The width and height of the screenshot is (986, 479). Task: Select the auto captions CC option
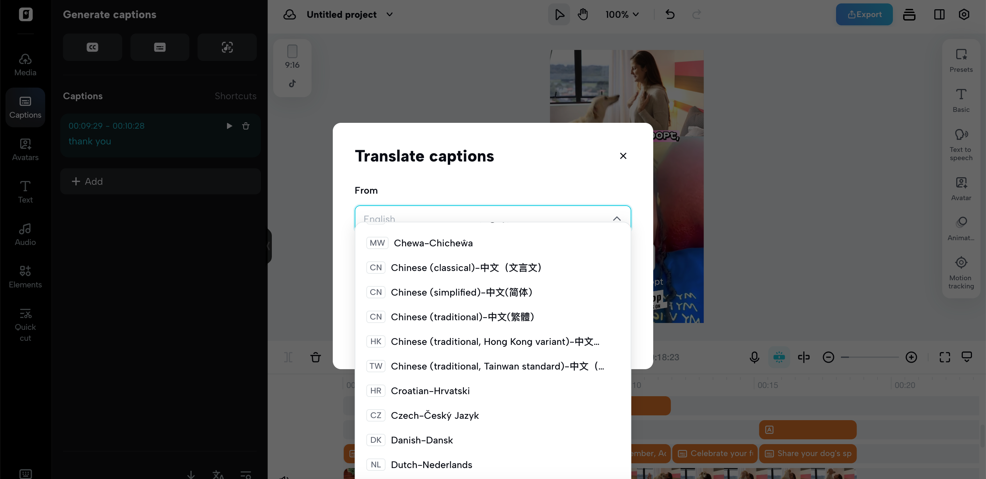tap(92, 47)
